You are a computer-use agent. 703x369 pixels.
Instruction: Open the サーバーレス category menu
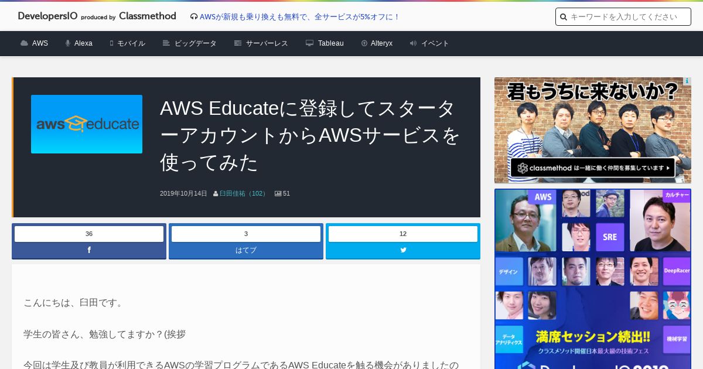267,43
